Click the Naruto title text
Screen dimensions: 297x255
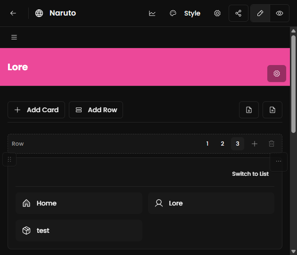pos(63,13)
